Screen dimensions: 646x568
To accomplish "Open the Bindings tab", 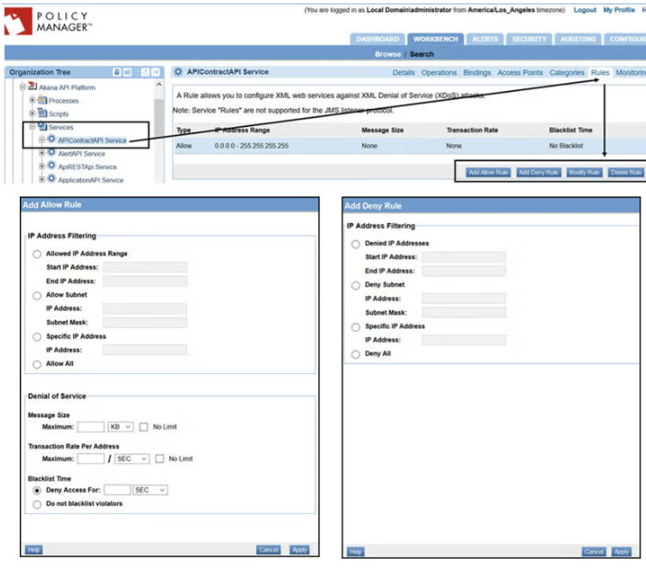I will [x=477, y=72].
